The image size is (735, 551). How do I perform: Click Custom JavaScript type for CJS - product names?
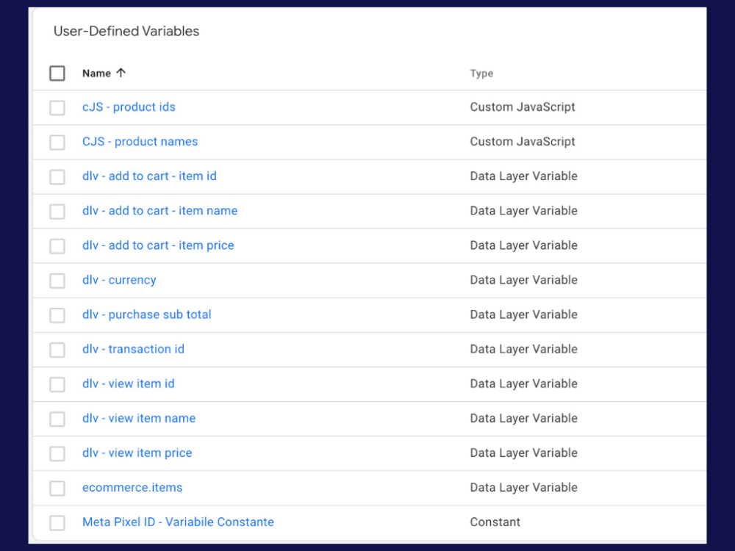(x=523, y=142)
